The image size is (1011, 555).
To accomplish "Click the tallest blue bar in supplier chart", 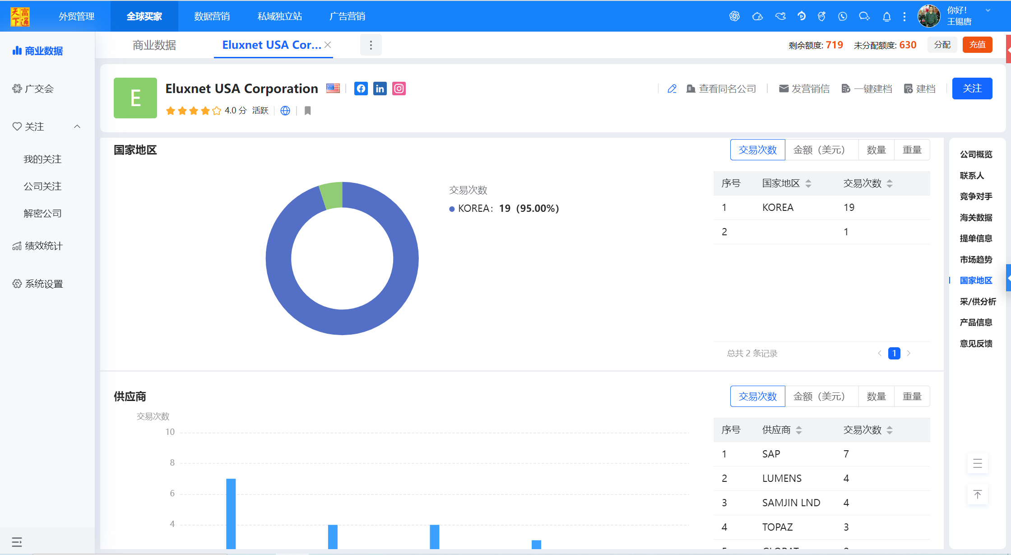I will pos(231,514).
